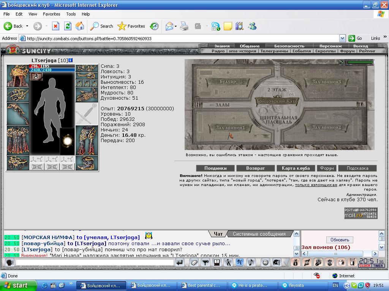
Task: Open the Favorites menu
Action: point(51,14)
